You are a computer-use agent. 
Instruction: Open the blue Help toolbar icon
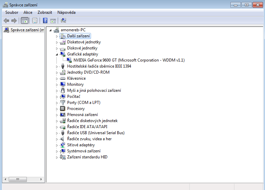[45, 21]
